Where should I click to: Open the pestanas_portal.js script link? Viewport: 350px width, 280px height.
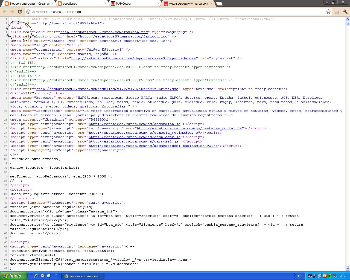click(x=189, y=128)
